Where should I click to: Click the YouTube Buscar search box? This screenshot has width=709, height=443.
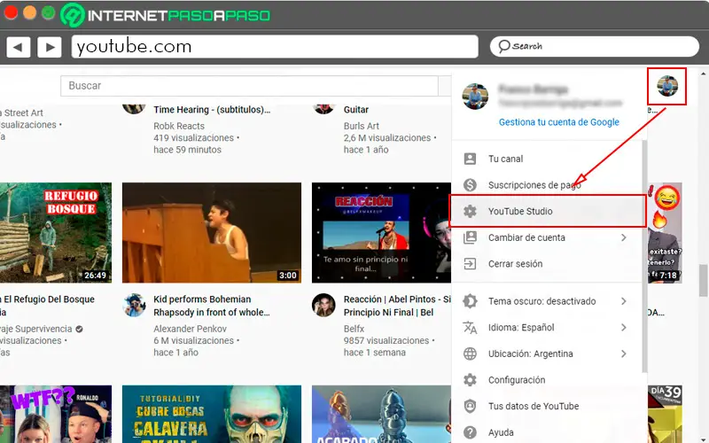pos(249,85)
